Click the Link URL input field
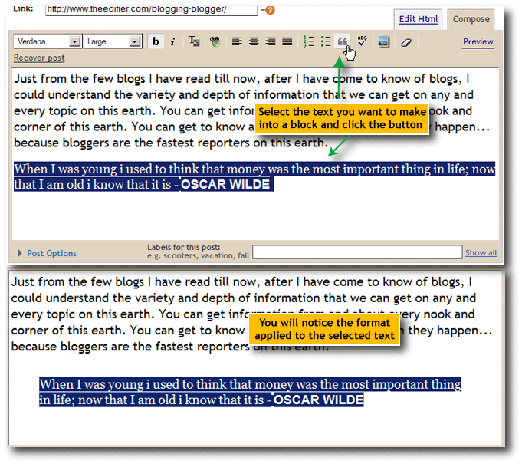Viewport: 522px width, 464px height. point(152,10)
